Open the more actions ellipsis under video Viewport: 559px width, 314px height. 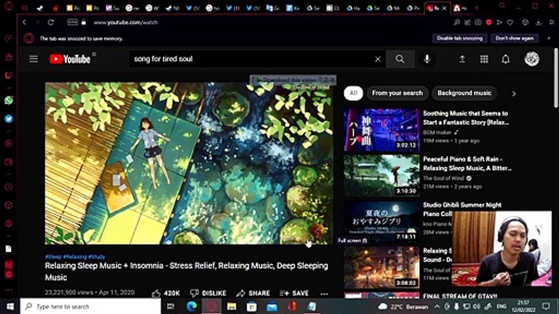pyautogui.click(x=324, y=294)
